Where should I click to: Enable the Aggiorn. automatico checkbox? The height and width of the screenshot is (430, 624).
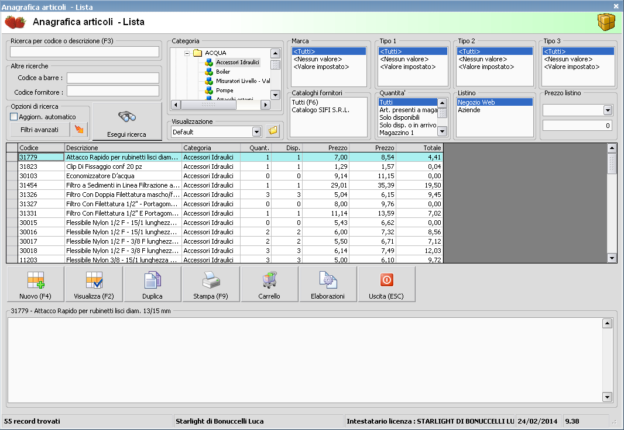15,117
